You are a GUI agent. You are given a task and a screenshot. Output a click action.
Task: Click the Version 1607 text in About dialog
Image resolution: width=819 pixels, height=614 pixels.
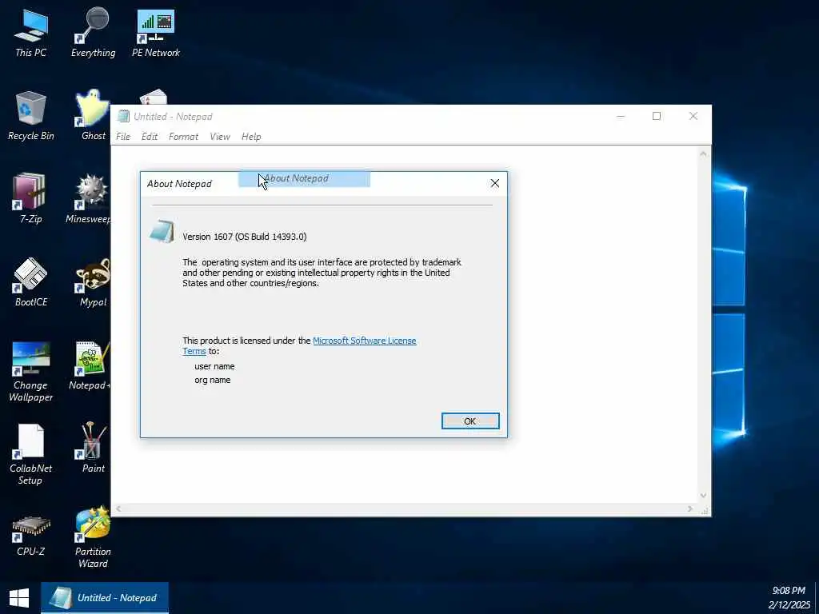tap(245, 237)
